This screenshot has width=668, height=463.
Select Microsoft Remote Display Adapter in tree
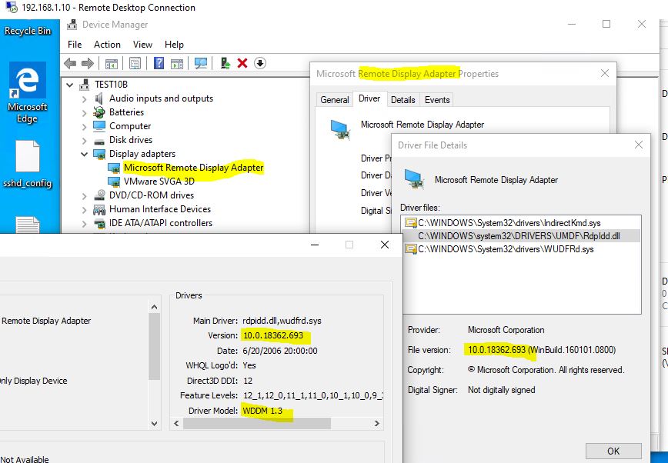193,168
